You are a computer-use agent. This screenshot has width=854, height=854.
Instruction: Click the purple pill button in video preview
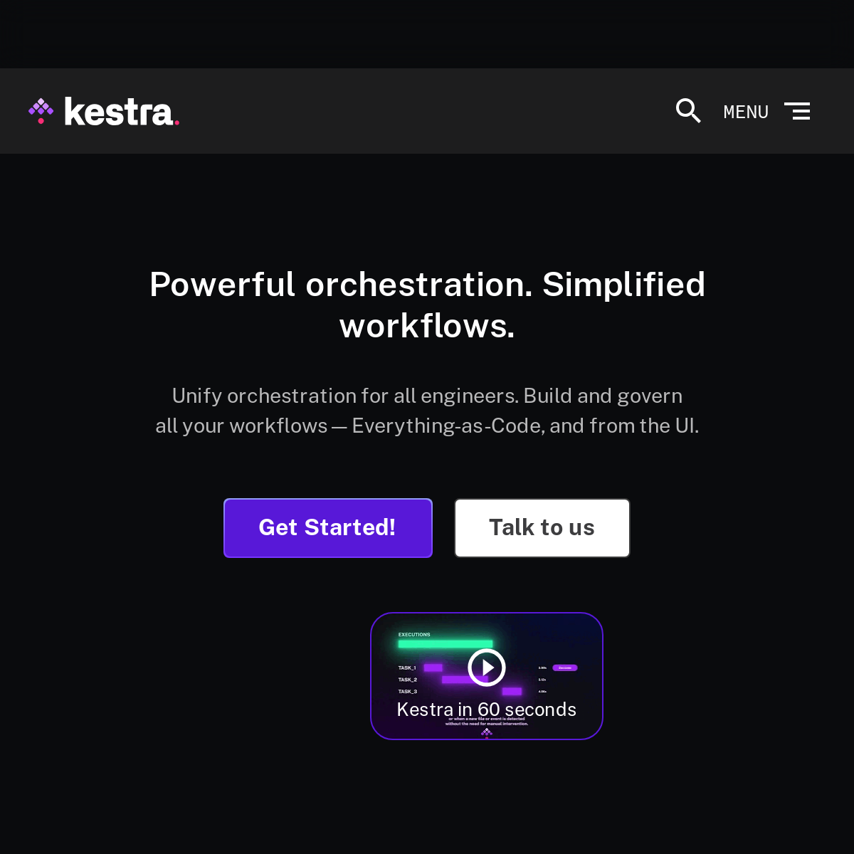click(x=565, y=668)
